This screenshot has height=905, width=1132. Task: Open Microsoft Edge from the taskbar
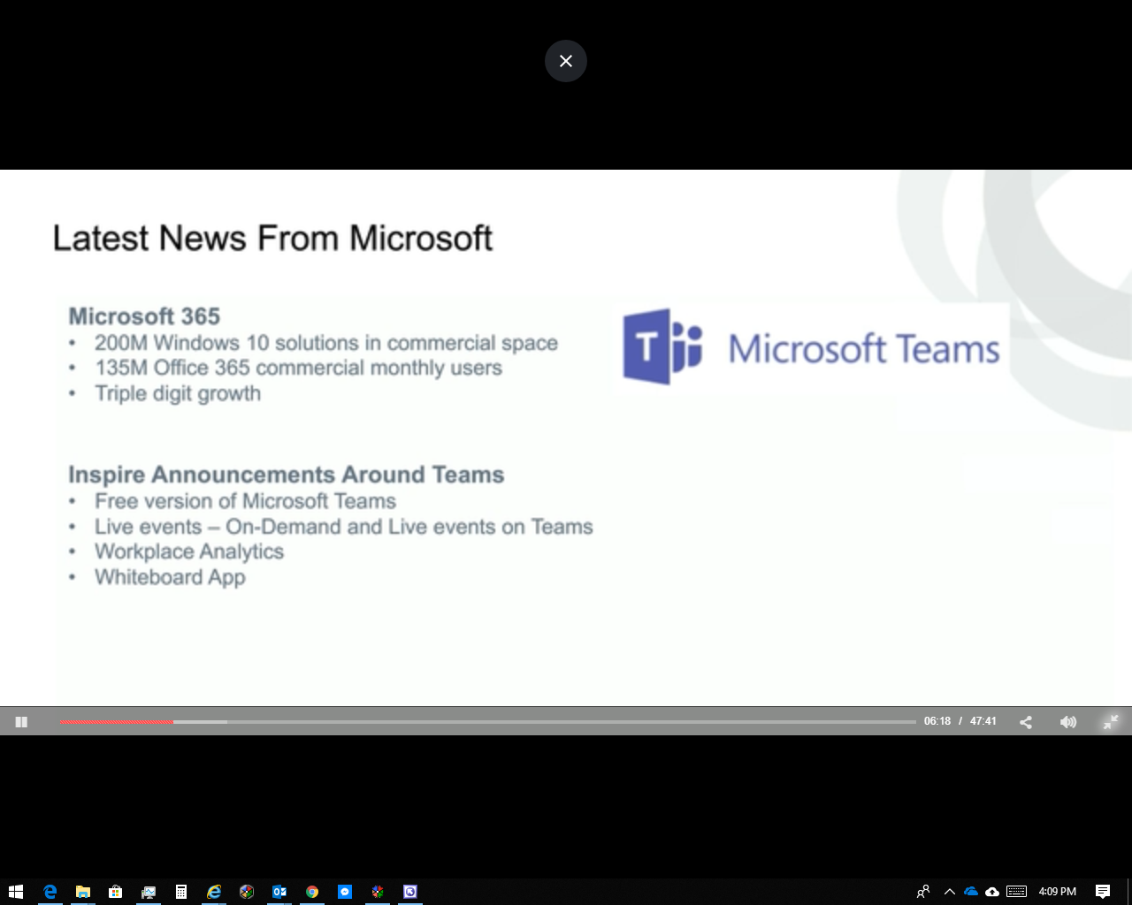50,892
